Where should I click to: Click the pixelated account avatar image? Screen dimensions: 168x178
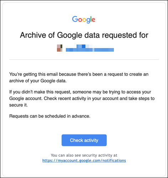coord(59,48)
